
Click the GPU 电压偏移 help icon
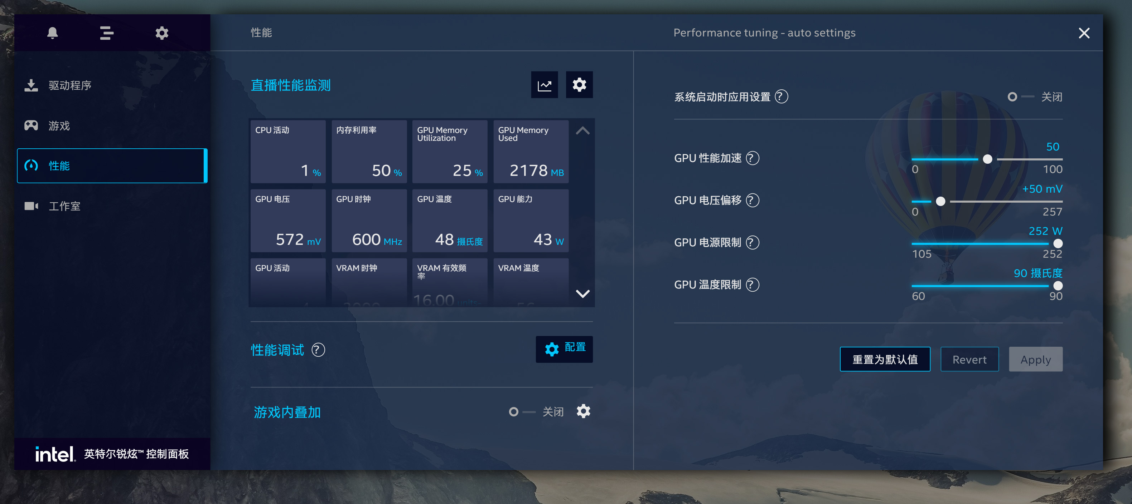coord(753,201)
